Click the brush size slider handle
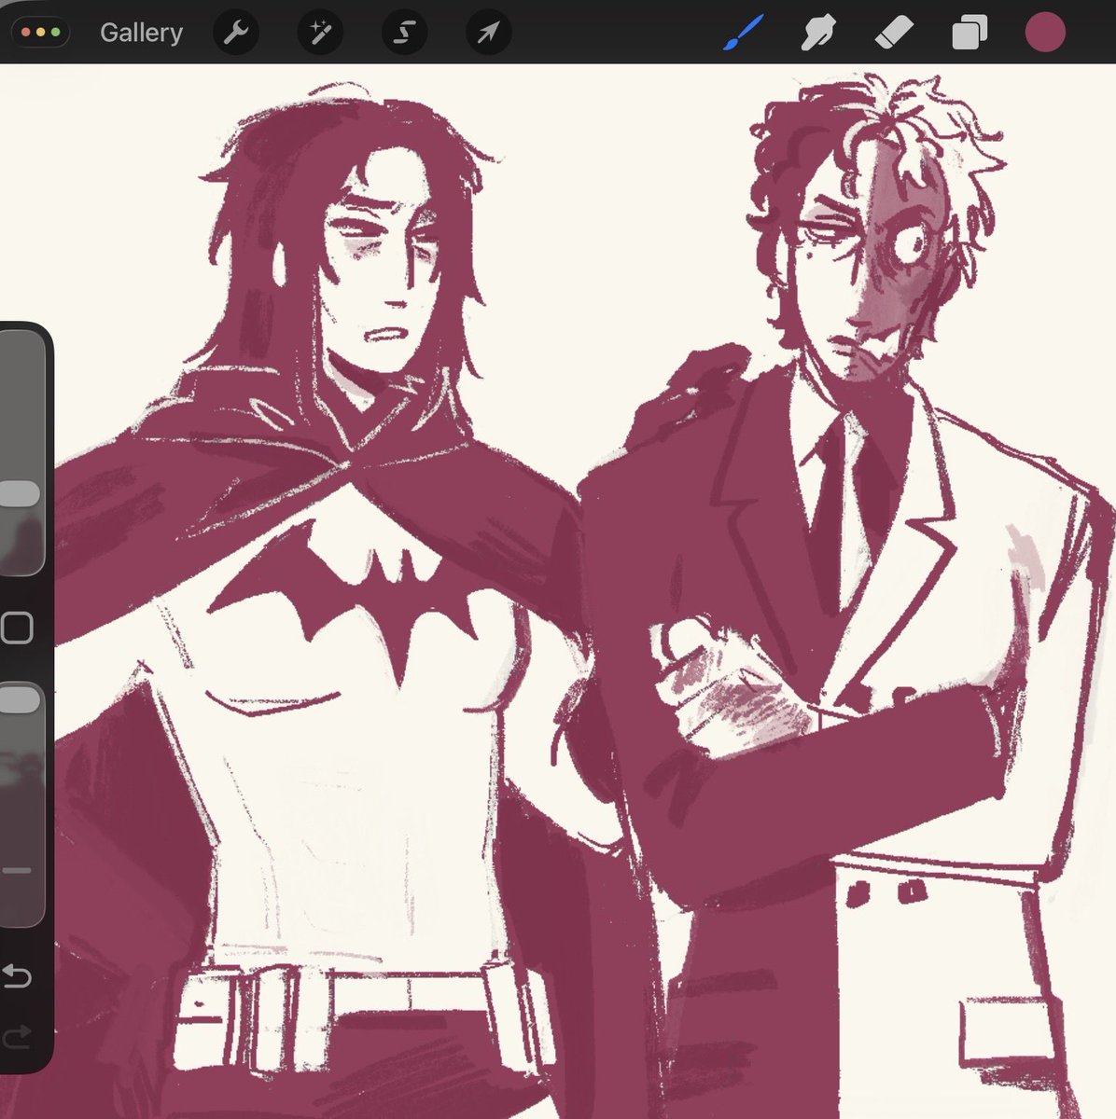Viewport: 1116px width, 1119px height. 19,494
